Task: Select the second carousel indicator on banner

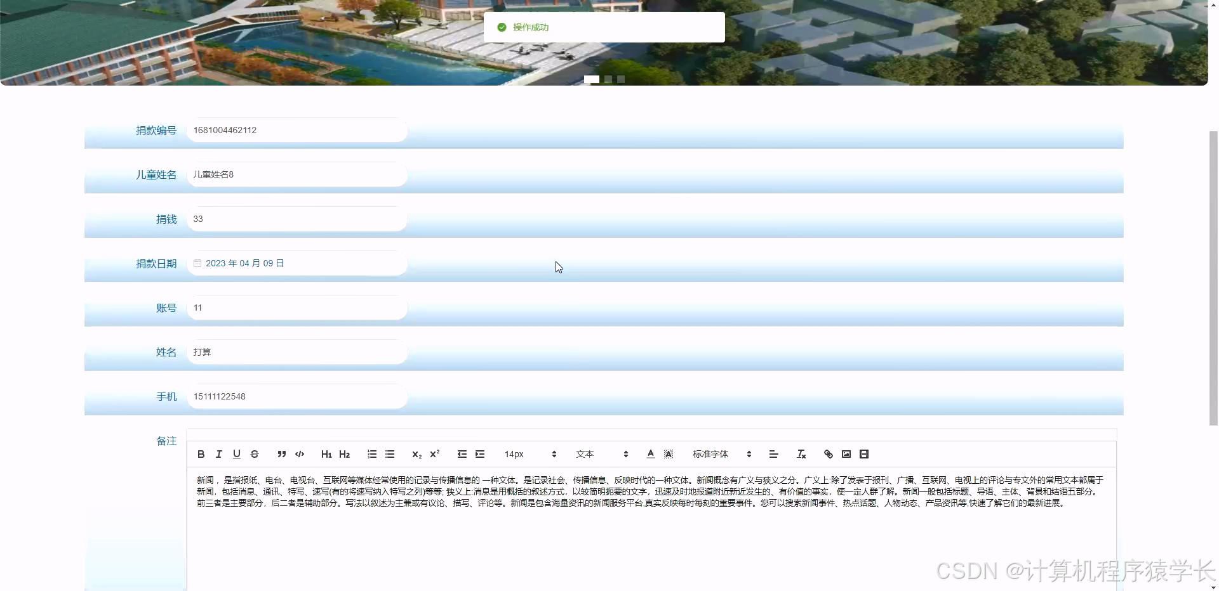Action: (x=608, y=79)
